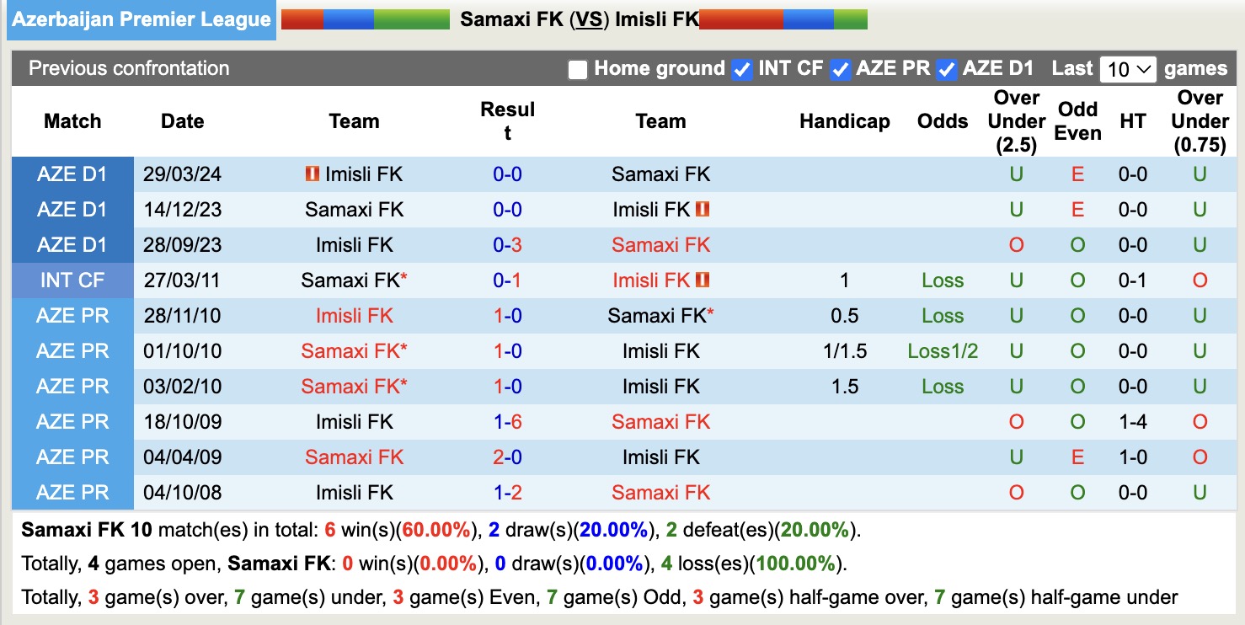Click red card icon in the 14/12/23 row
The height and width of the screenshot is (625, 1245).
coord(703,209)
